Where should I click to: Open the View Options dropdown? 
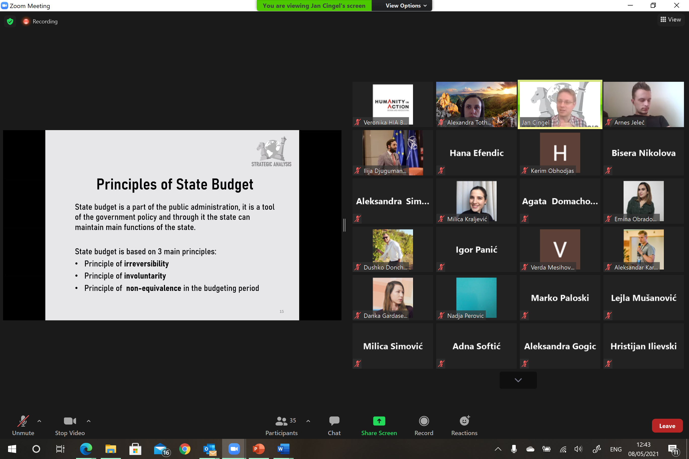pos(406,6)
